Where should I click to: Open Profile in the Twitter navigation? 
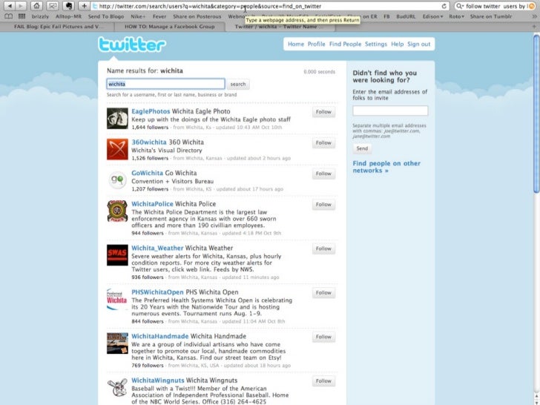click(x=316, y=44)
